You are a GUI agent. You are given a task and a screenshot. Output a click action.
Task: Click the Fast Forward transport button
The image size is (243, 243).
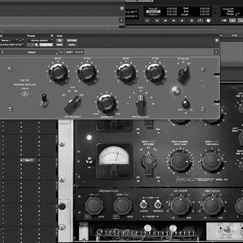pyautogui.click(x=174, y=21)
